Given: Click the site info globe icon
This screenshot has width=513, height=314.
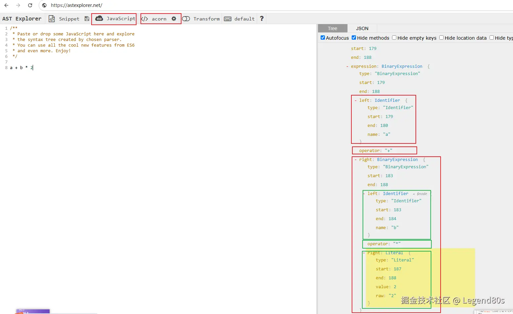Looking at the screenshot, I should pos(44,5).
